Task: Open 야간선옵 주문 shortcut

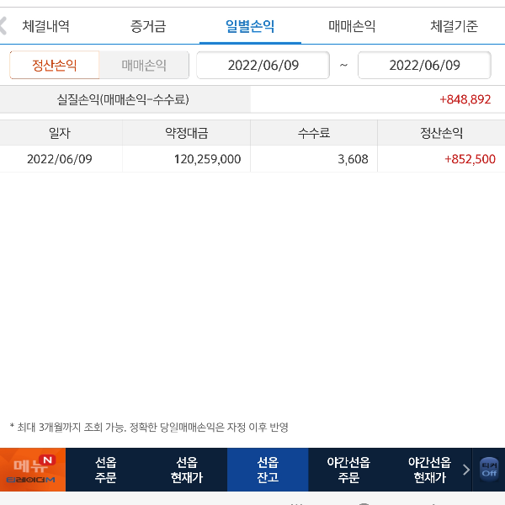Action: click(348, 470)
